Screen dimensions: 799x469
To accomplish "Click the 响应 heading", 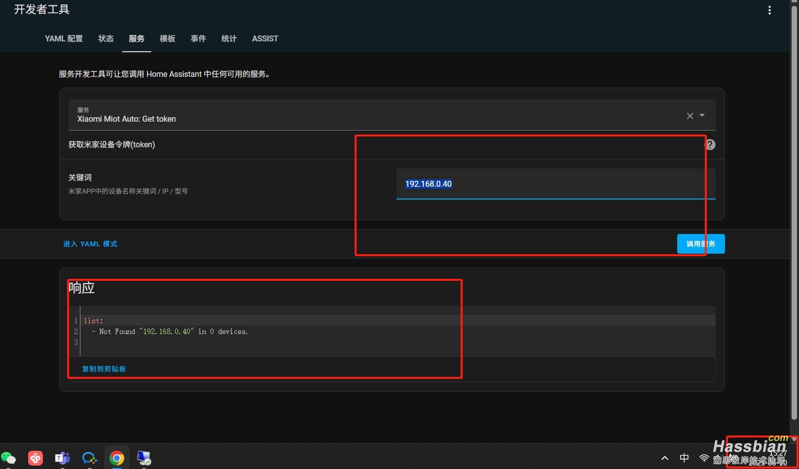I will (81, 288).
